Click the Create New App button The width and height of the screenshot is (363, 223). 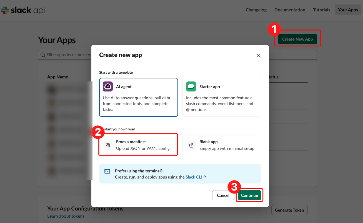pos(297,39)
